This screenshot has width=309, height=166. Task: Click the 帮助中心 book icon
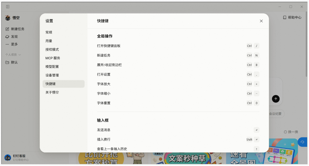(x=285, y=17)
